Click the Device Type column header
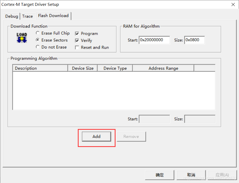The width and height of the screenshot is (239, 183). (115, 68)
